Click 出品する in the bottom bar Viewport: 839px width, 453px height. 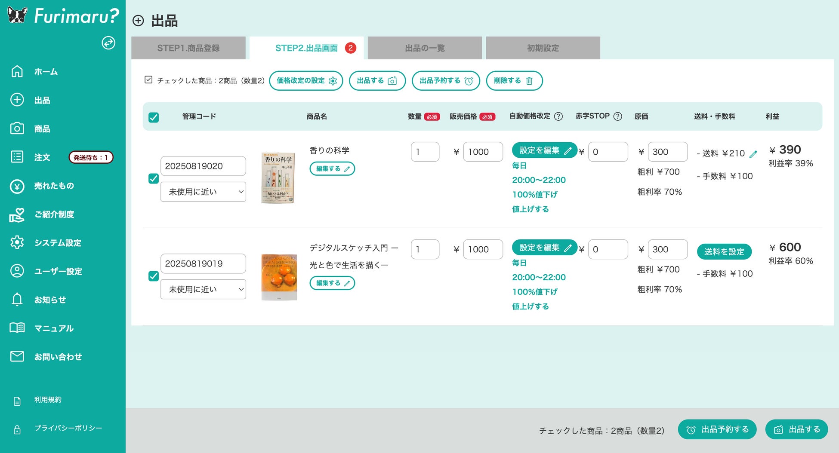click(796, 429)
